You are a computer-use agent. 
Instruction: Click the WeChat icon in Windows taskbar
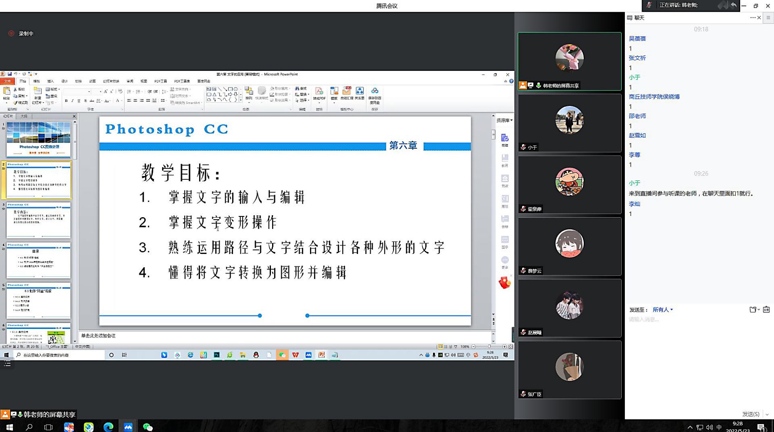point(147,427)
